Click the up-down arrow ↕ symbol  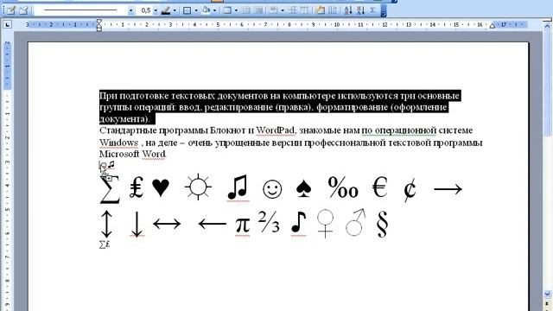pos(106,224)
